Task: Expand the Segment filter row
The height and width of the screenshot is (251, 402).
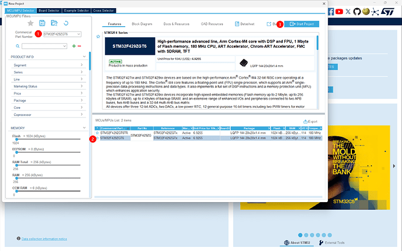Action: (x=48, y=65)
